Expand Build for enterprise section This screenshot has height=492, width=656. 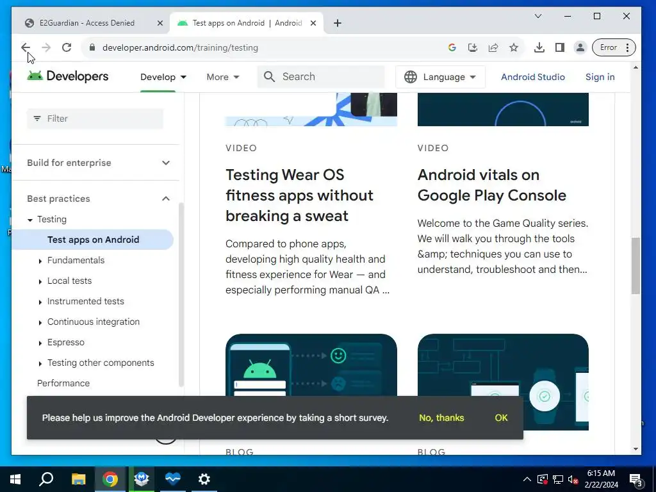coord(99,163)
